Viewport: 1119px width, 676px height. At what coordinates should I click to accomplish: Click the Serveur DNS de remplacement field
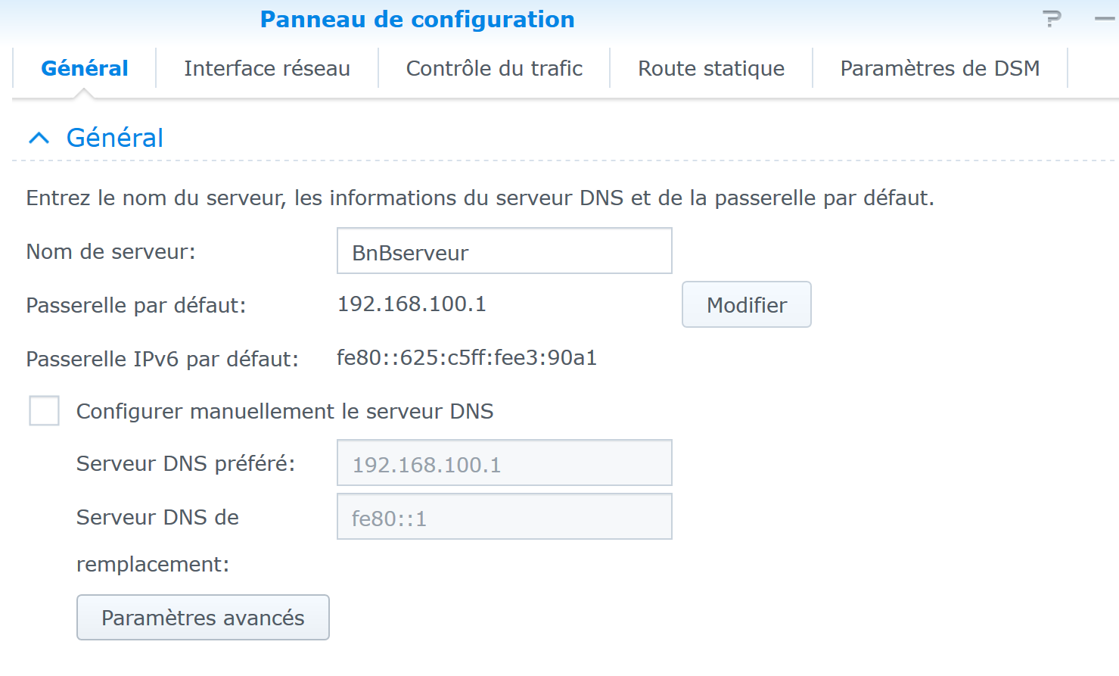coord(505,516)
